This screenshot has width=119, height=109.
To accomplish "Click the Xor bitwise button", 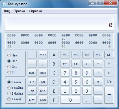I will (43, 82).
